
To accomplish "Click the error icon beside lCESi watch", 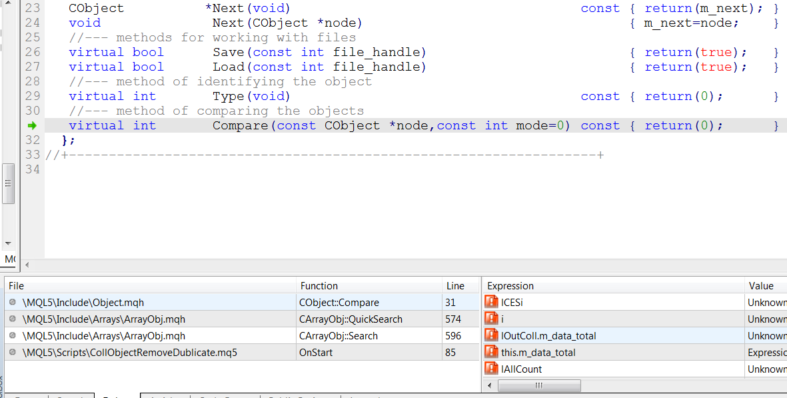I will click(491, 302).
